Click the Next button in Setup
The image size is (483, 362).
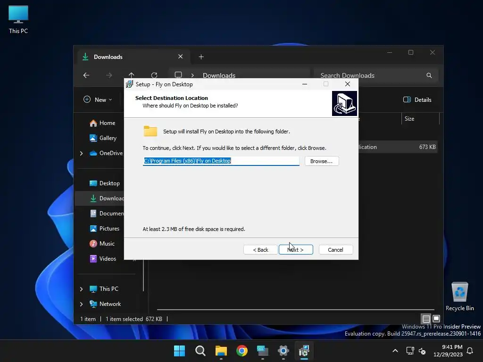[296, 250]
